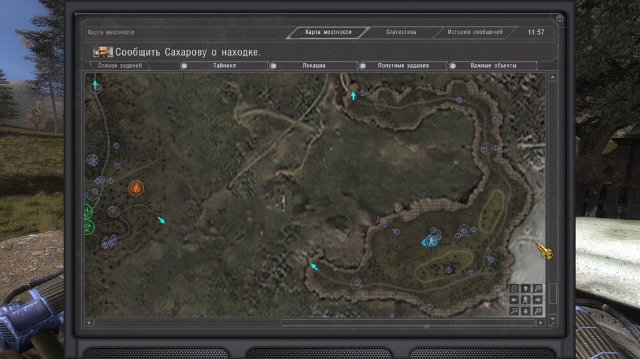Click the vertical scrollbar thumb beside the map
The height and width of the screenshot is (359, 640).
pyautogui.click(x=553, y=293)
